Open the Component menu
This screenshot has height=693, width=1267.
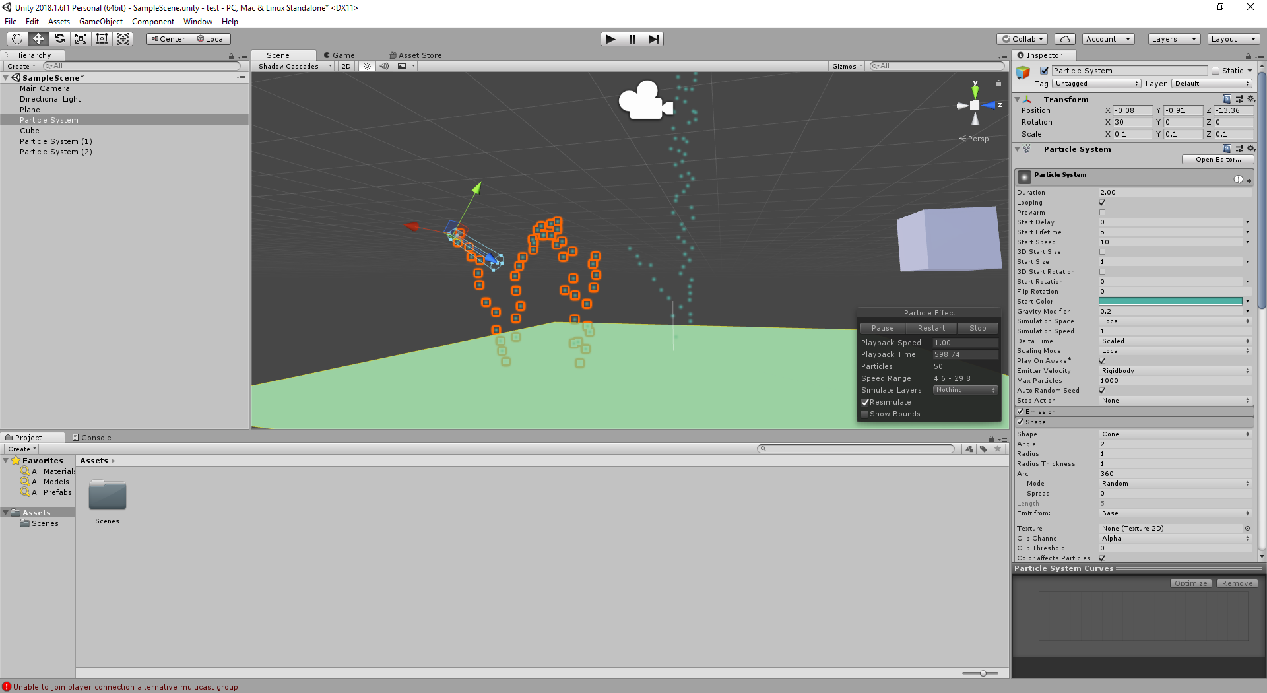click(x=153, y=22)
